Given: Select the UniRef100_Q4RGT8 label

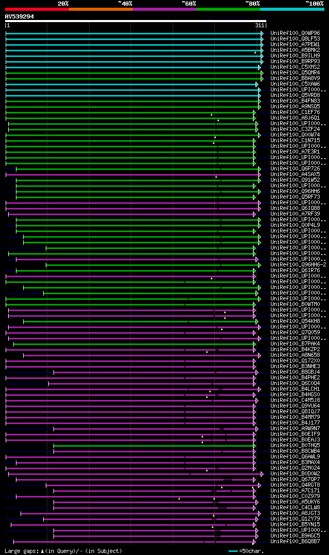Looking at the screenshot, I should point(295,485).
